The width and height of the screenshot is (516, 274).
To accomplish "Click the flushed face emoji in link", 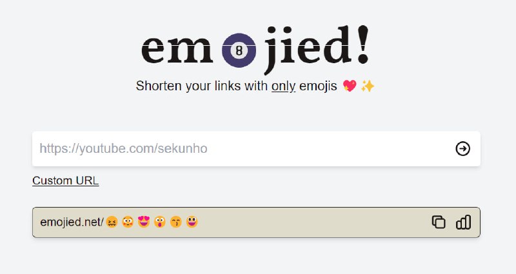I will [128, 222].
